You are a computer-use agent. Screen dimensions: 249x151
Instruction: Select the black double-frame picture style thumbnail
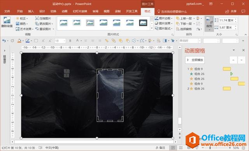point(143,23)
